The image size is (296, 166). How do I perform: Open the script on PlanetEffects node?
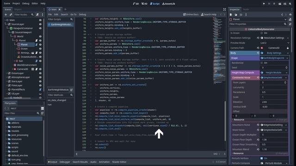[x=40, y=89]
